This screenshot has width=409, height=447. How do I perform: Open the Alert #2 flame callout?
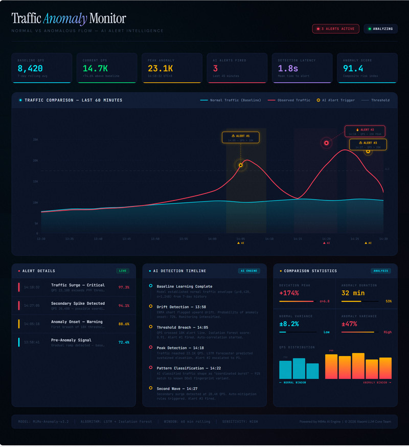365,131
